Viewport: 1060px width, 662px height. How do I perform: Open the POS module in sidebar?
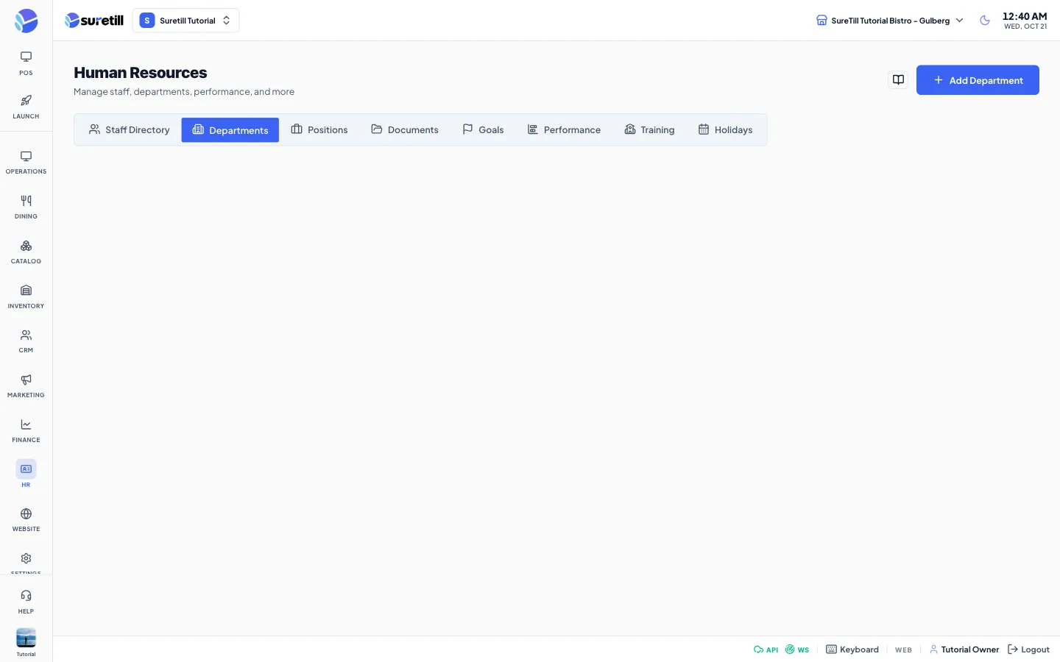coord(26,63)
